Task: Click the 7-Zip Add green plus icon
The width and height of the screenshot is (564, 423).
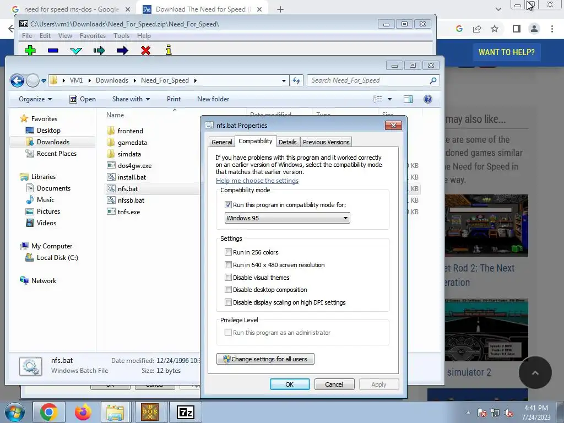Action: [30, 50]
